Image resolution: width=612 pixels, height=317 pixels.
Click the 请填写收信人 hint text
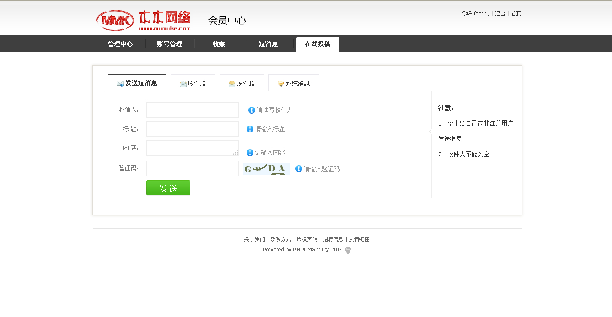point(275,110)
